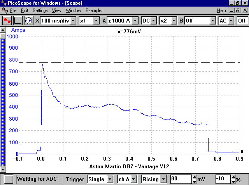249x185 pixels.
Task: Select the oscilloscope view icon
Action: (7, 20)
